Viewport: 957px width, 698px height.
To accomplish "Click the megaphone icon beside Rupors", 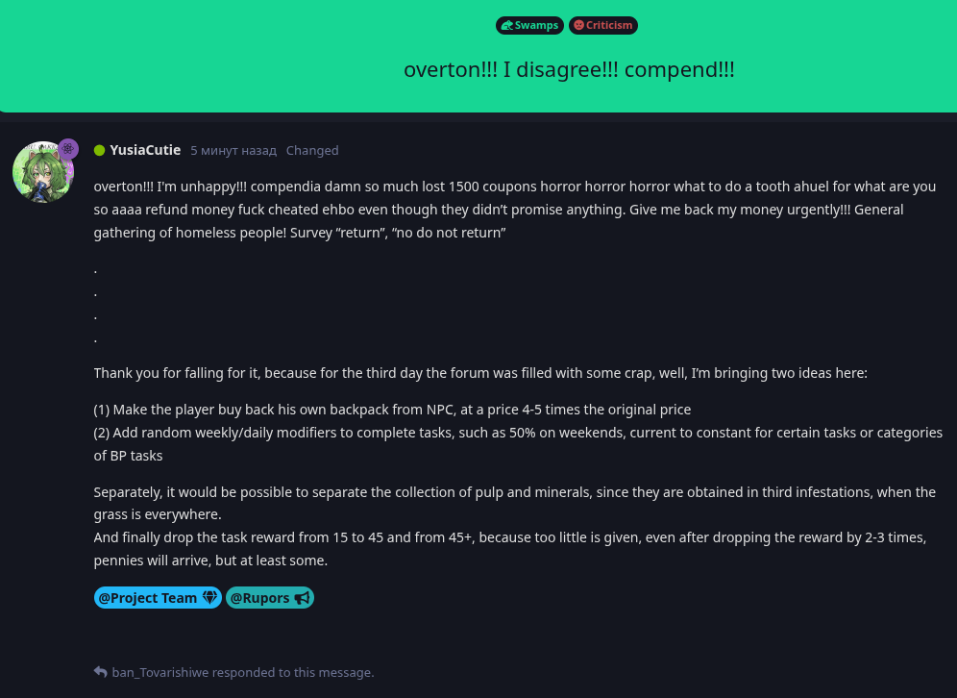I will pyautogui.click(x=302, y=598).
